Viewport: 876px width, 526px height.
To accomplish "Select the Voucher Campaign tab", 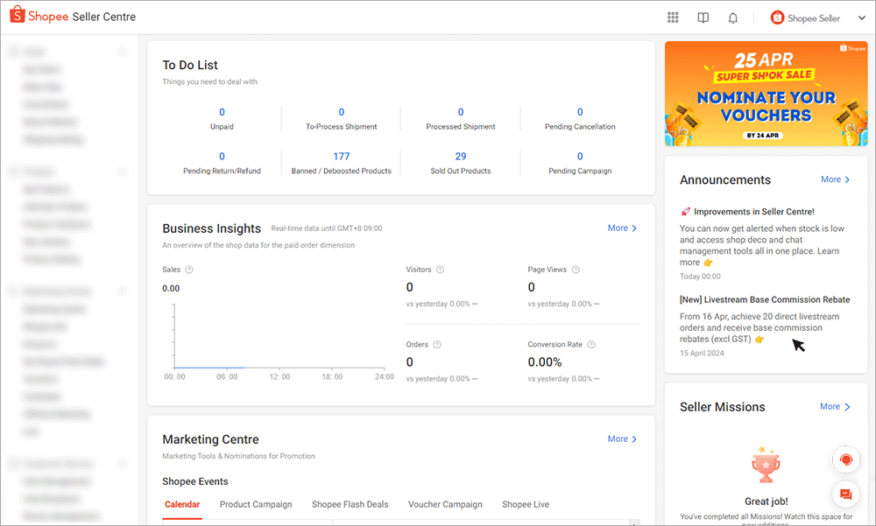I will click(x=445, y=504).
